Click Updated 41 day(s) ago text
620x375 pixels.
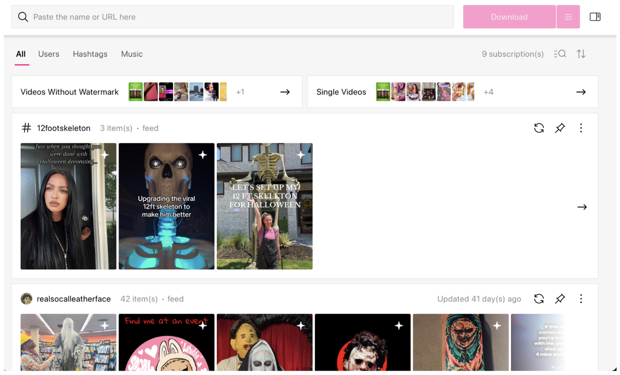coord(479,299)
